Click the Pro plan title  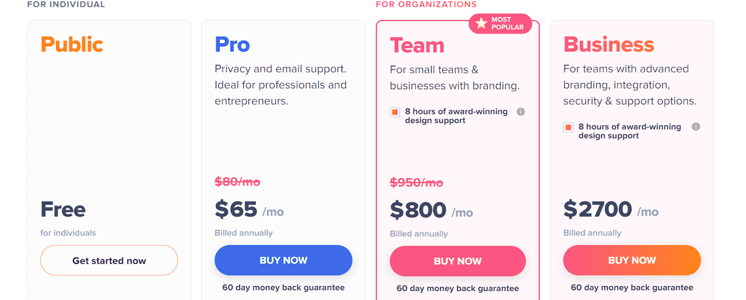(x=232, y=45)
